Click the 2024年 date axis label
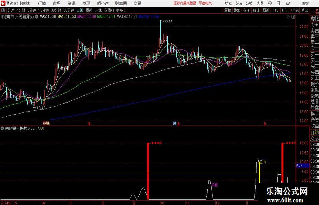Screen dimensions: 319x205 tap(6, 203)
